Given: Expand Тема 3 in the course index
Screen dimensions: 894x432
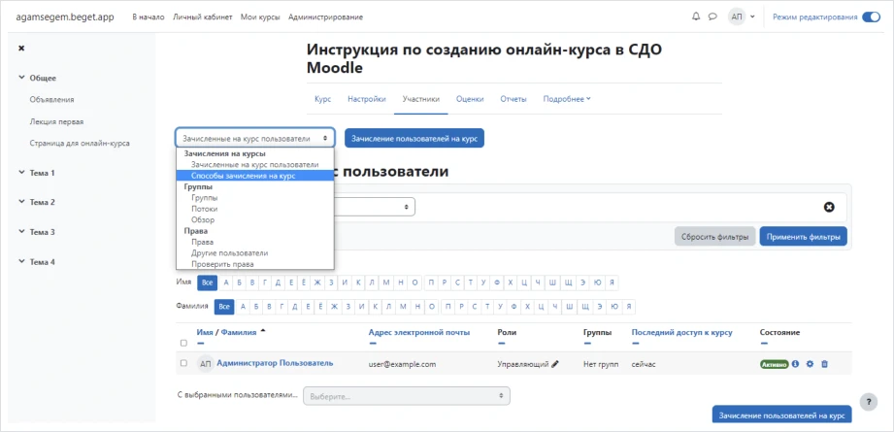Looking at the screenshot, I should (x=21, y=232).
